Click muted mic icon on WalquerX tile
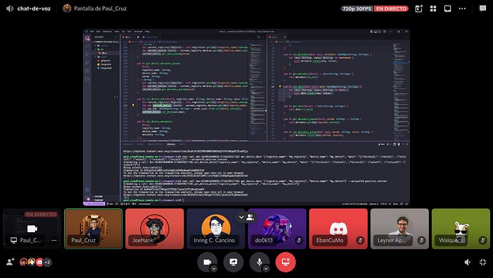The image size is (493, 278). coord(482,241)
